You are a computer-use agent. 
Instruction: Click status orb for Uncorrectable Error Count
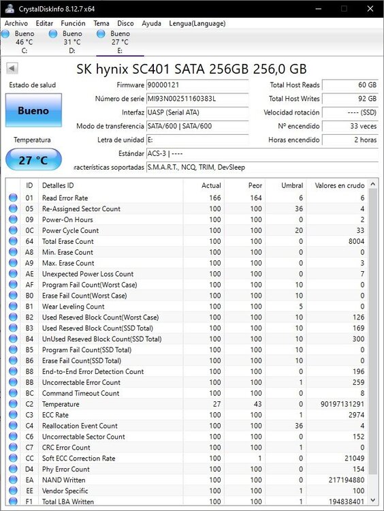[x=14, y=382]
